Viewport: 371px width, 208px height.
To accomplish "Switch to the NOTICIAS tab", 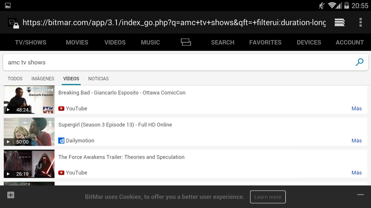I will click(x=98, y=79).
